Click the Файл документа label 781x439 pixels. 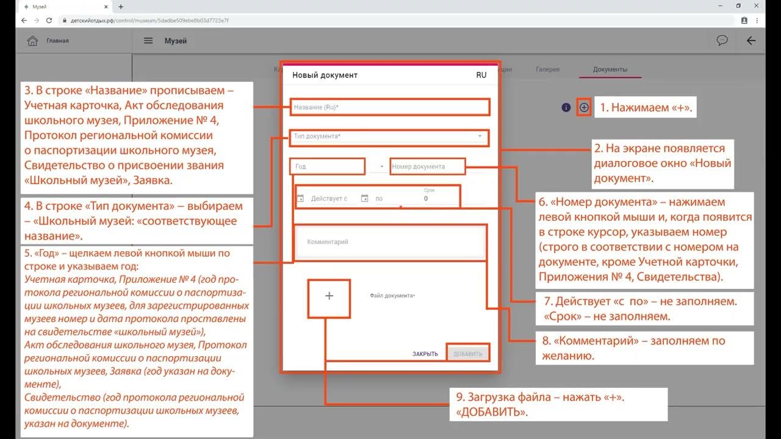coord(392,296)
